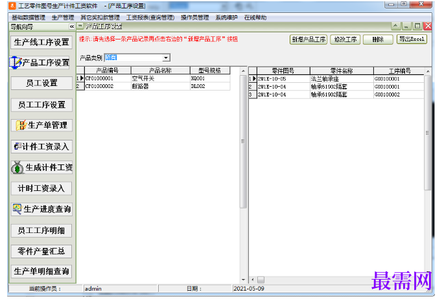
Task: Open 生产单明细查询
Action: (x=41, y=271)
